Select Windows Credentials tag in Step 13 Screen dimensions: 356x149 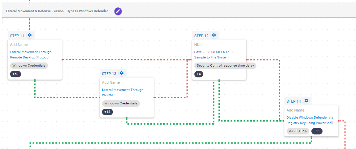(x=121, y=103)
